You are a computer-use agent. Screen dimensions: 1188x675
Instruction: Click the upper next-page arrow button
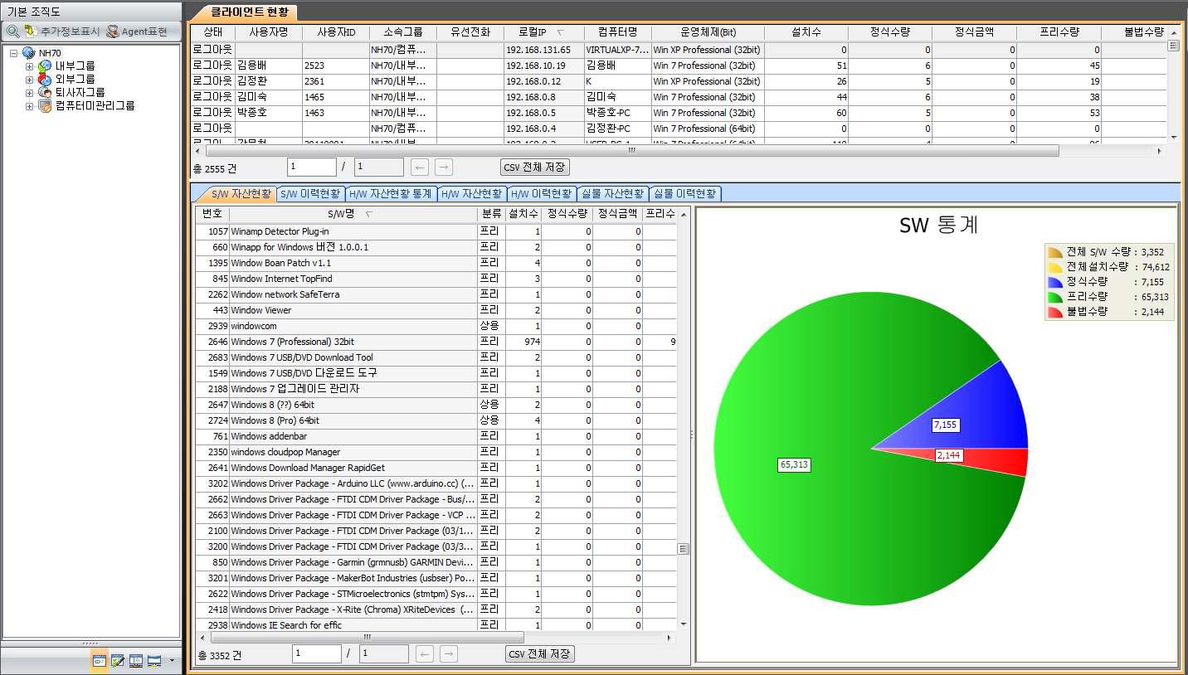pos(444,168)
